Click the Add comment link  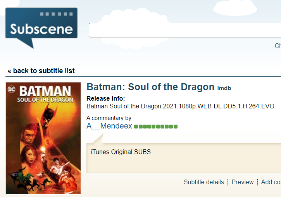tap(271, 182)
